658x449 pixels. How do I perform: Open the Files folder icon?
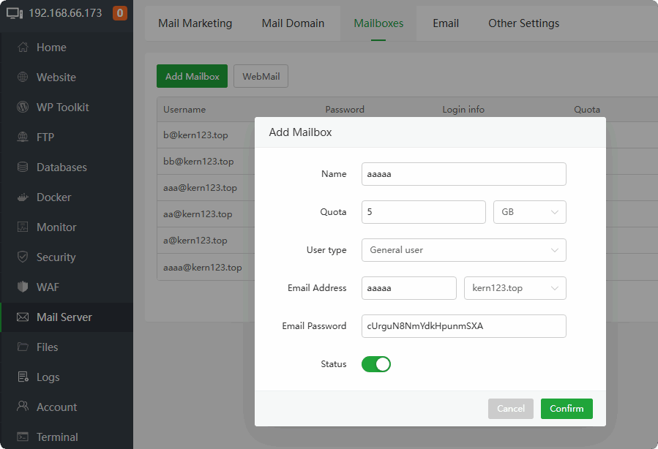(x=23, y=347)
